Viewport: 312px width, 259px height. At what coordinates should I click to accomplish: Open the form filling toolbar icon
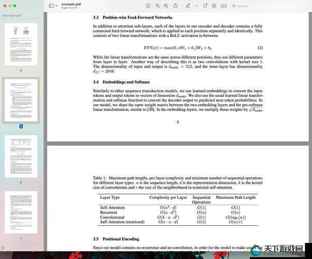(224, 6)
